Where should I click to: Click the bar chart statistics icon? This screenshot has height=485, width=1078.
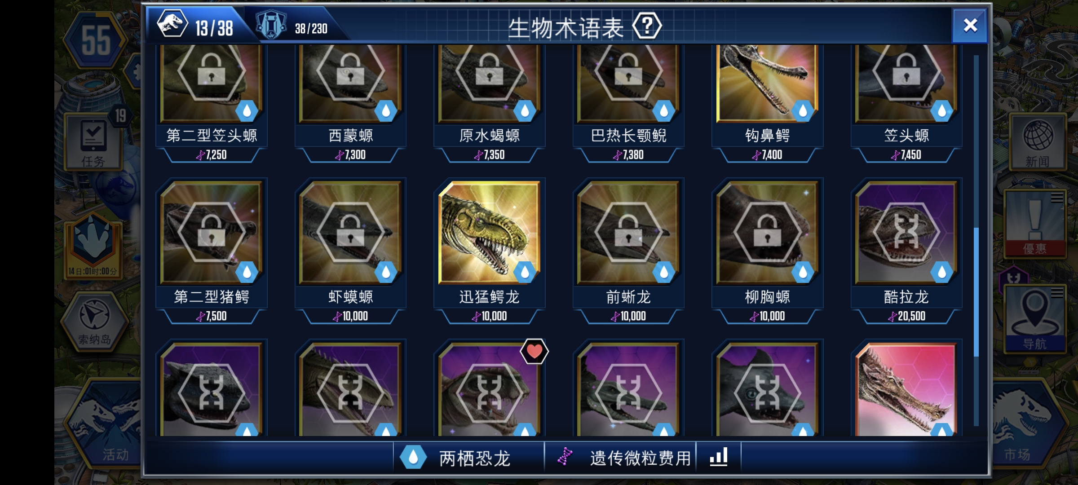click(718, 458)
